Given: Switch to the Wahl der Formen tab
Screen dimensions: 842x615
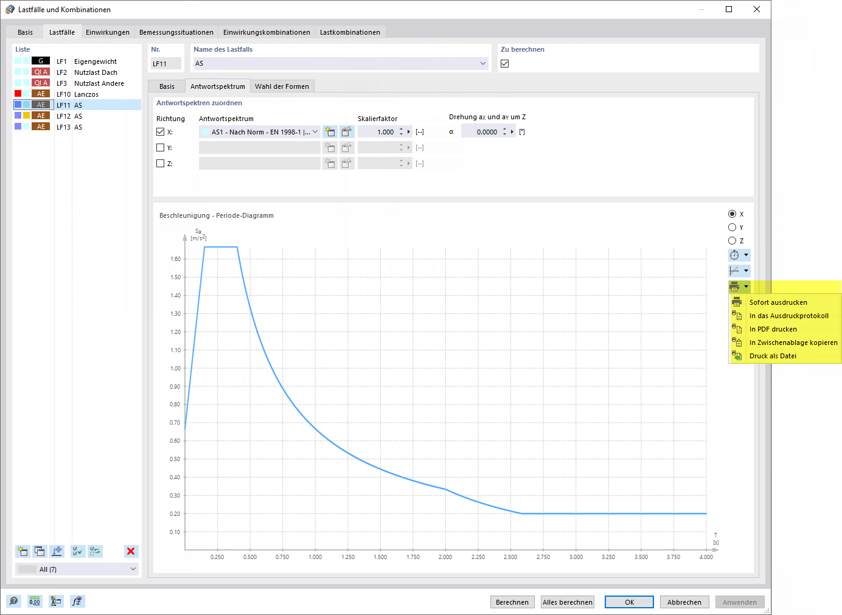Looking at the screenshot, I should click(282, 86).
